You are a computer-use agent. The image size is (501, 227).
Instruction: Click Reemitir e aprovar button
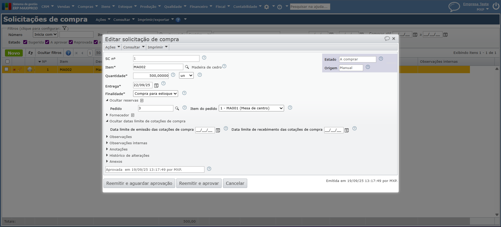pos(199,183)
